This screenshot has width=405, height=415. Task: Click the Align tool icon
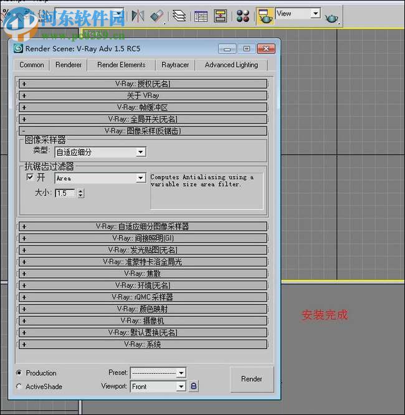157,16
